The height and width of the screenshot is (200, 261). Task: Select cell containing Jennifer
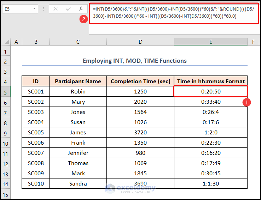pos(78,153)
